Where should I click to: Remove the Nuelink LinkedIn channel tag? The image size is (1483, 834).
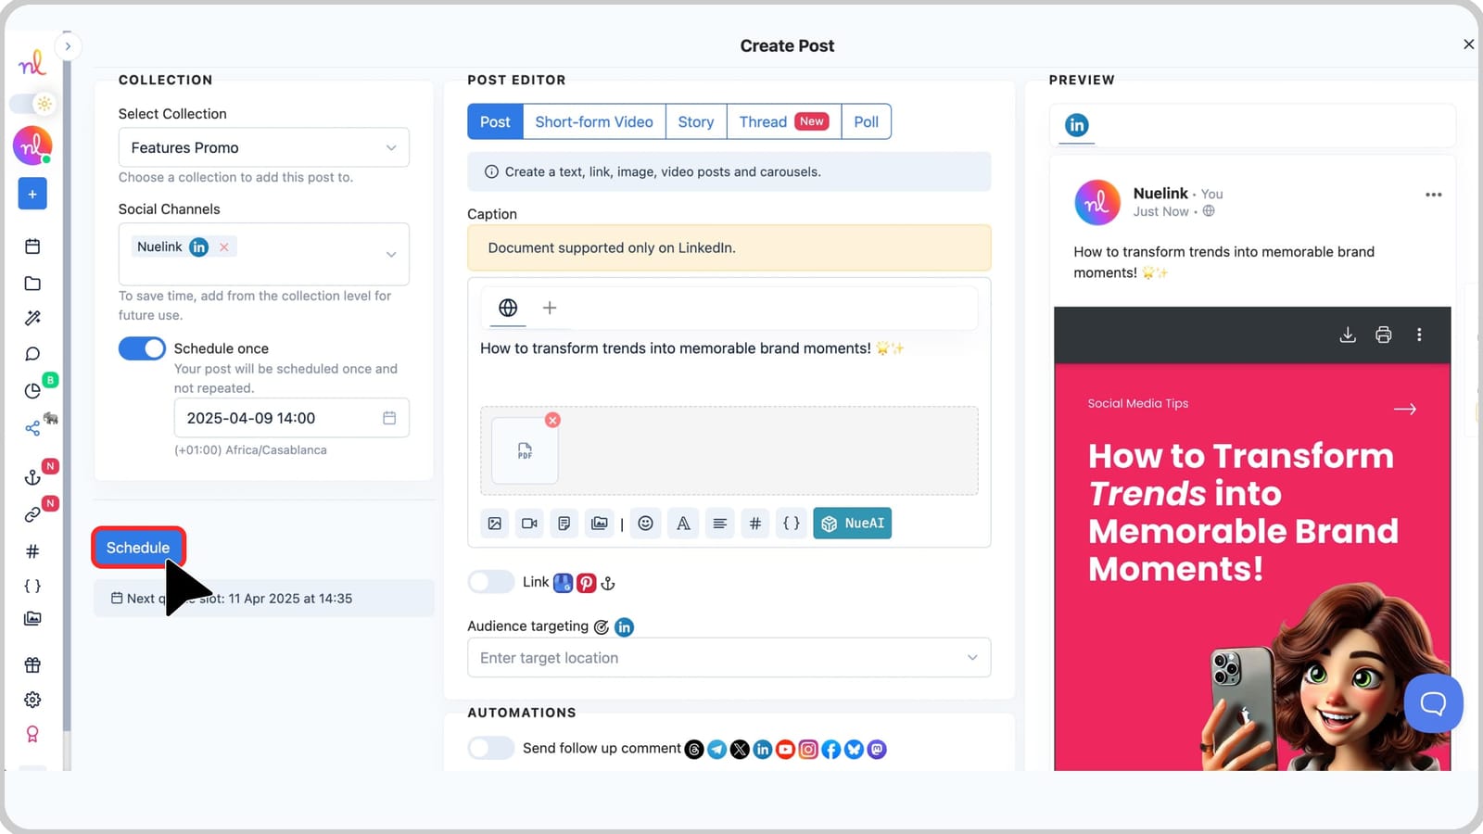(x=224, y=246)
